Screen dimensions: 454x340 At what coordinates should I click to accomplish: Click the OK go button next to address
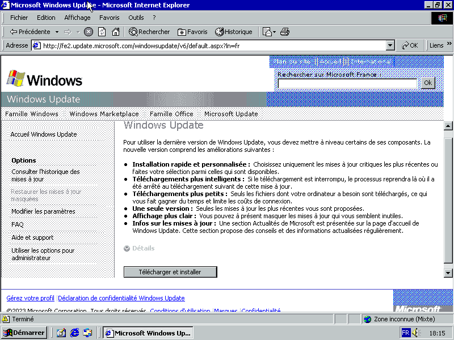(410, 45)
